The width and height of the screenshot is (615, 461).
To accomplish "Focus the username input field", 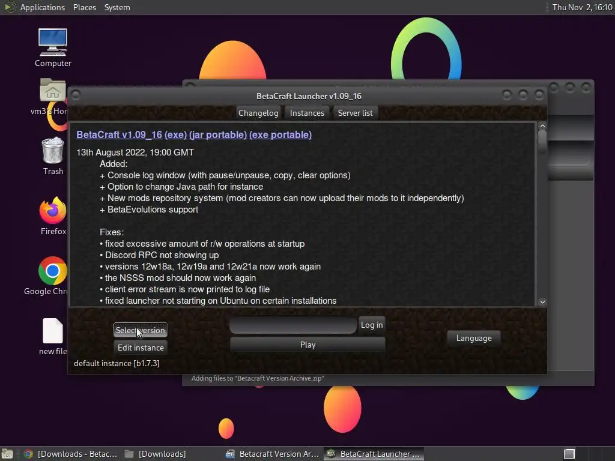I will (x=293, y=325).
